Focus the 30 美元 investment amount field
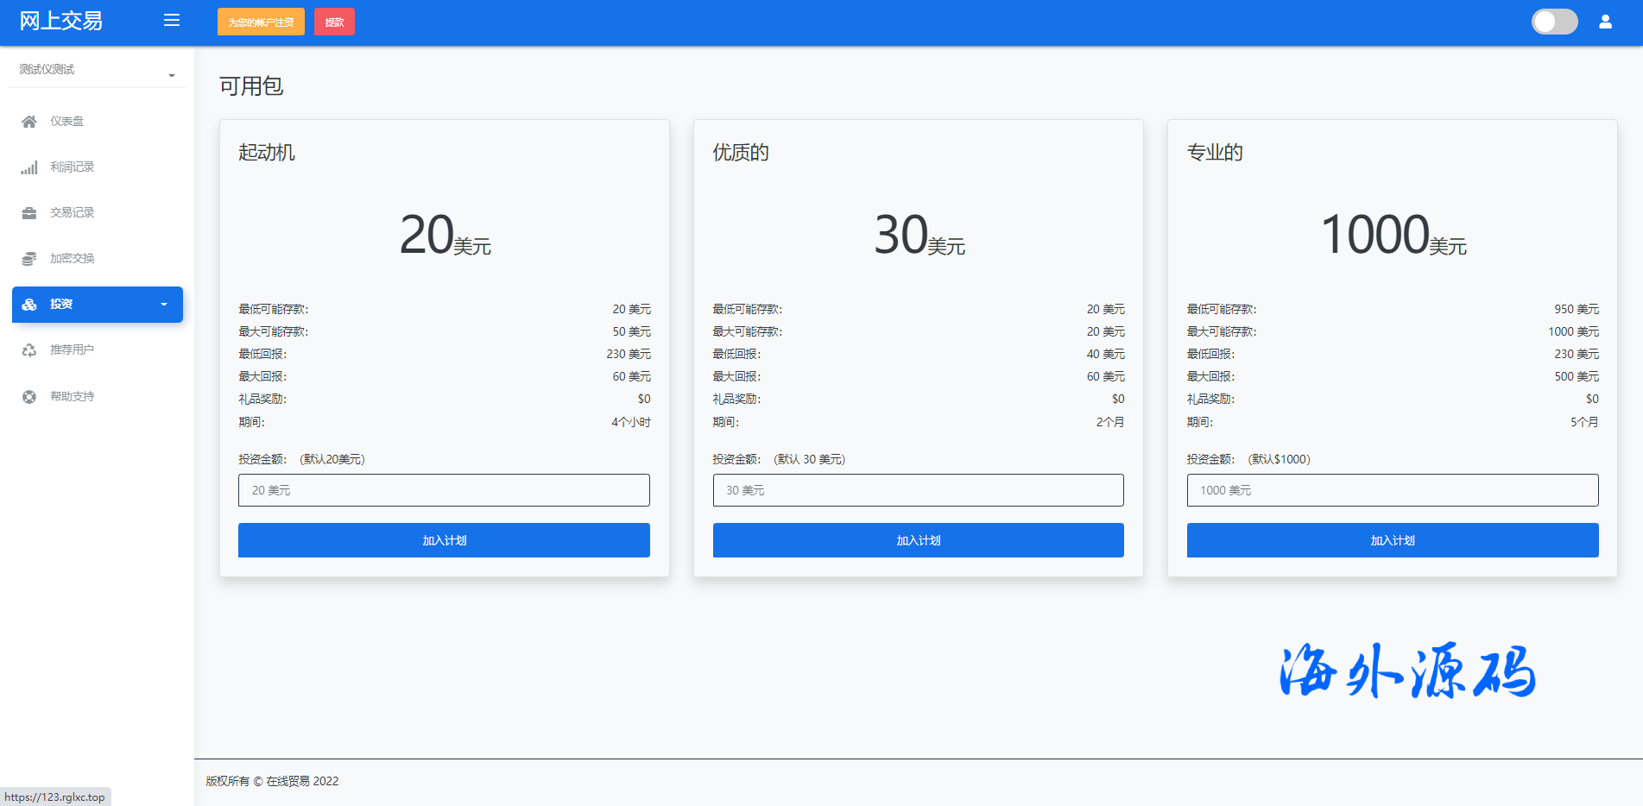This screenshot has height=806, width=1643. [x=918, y=490]
